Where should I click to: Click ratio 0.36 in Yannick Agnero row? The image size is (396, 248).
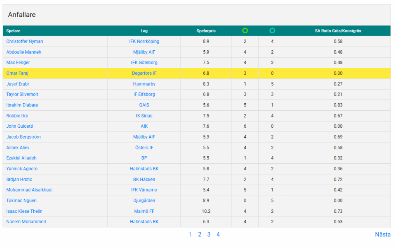[338, 169]
